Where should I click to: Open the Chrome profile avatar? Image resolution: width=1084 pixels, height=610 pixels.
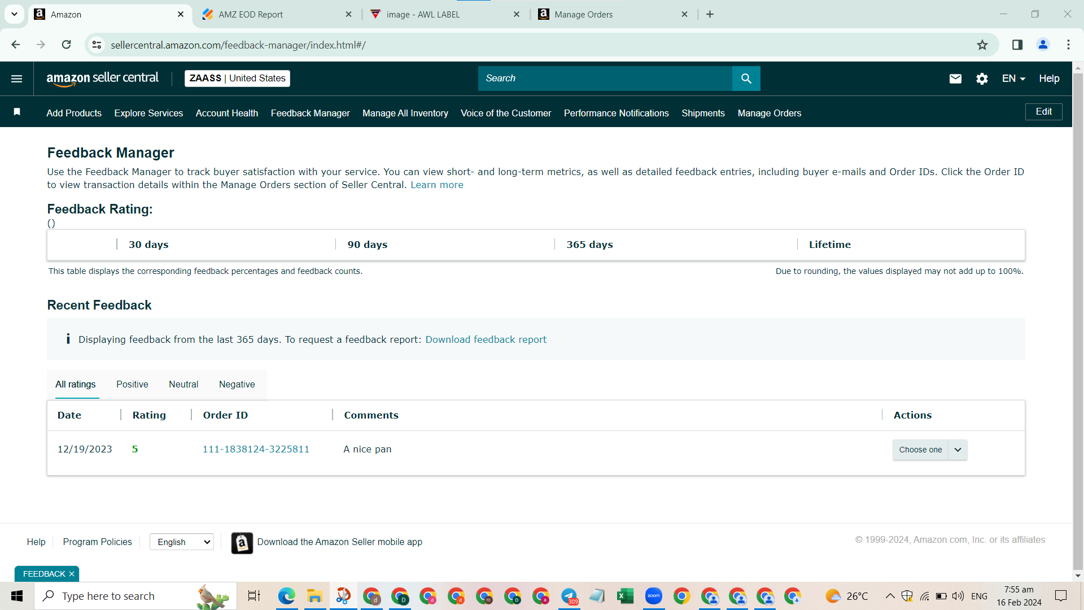coord(1043,45)
